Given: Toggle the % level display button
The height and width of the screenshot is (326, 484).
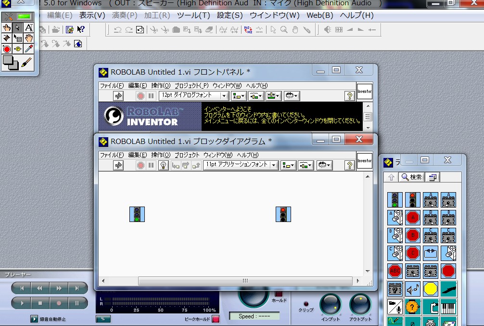Looking at the screenshot, I should pos(103,319).
